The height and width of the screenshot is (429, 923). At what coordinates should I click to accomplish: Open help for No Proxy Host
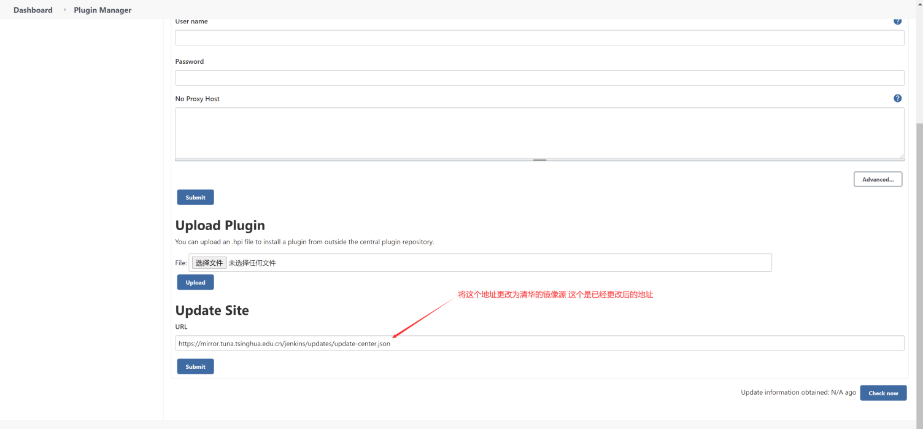tap(897, 98)
